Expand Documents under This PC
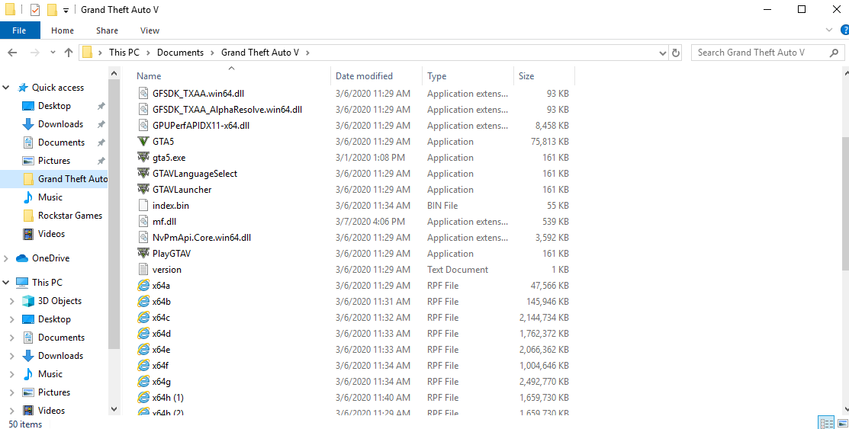Screen dimensions: 849x429 click(x=12, y=338)
